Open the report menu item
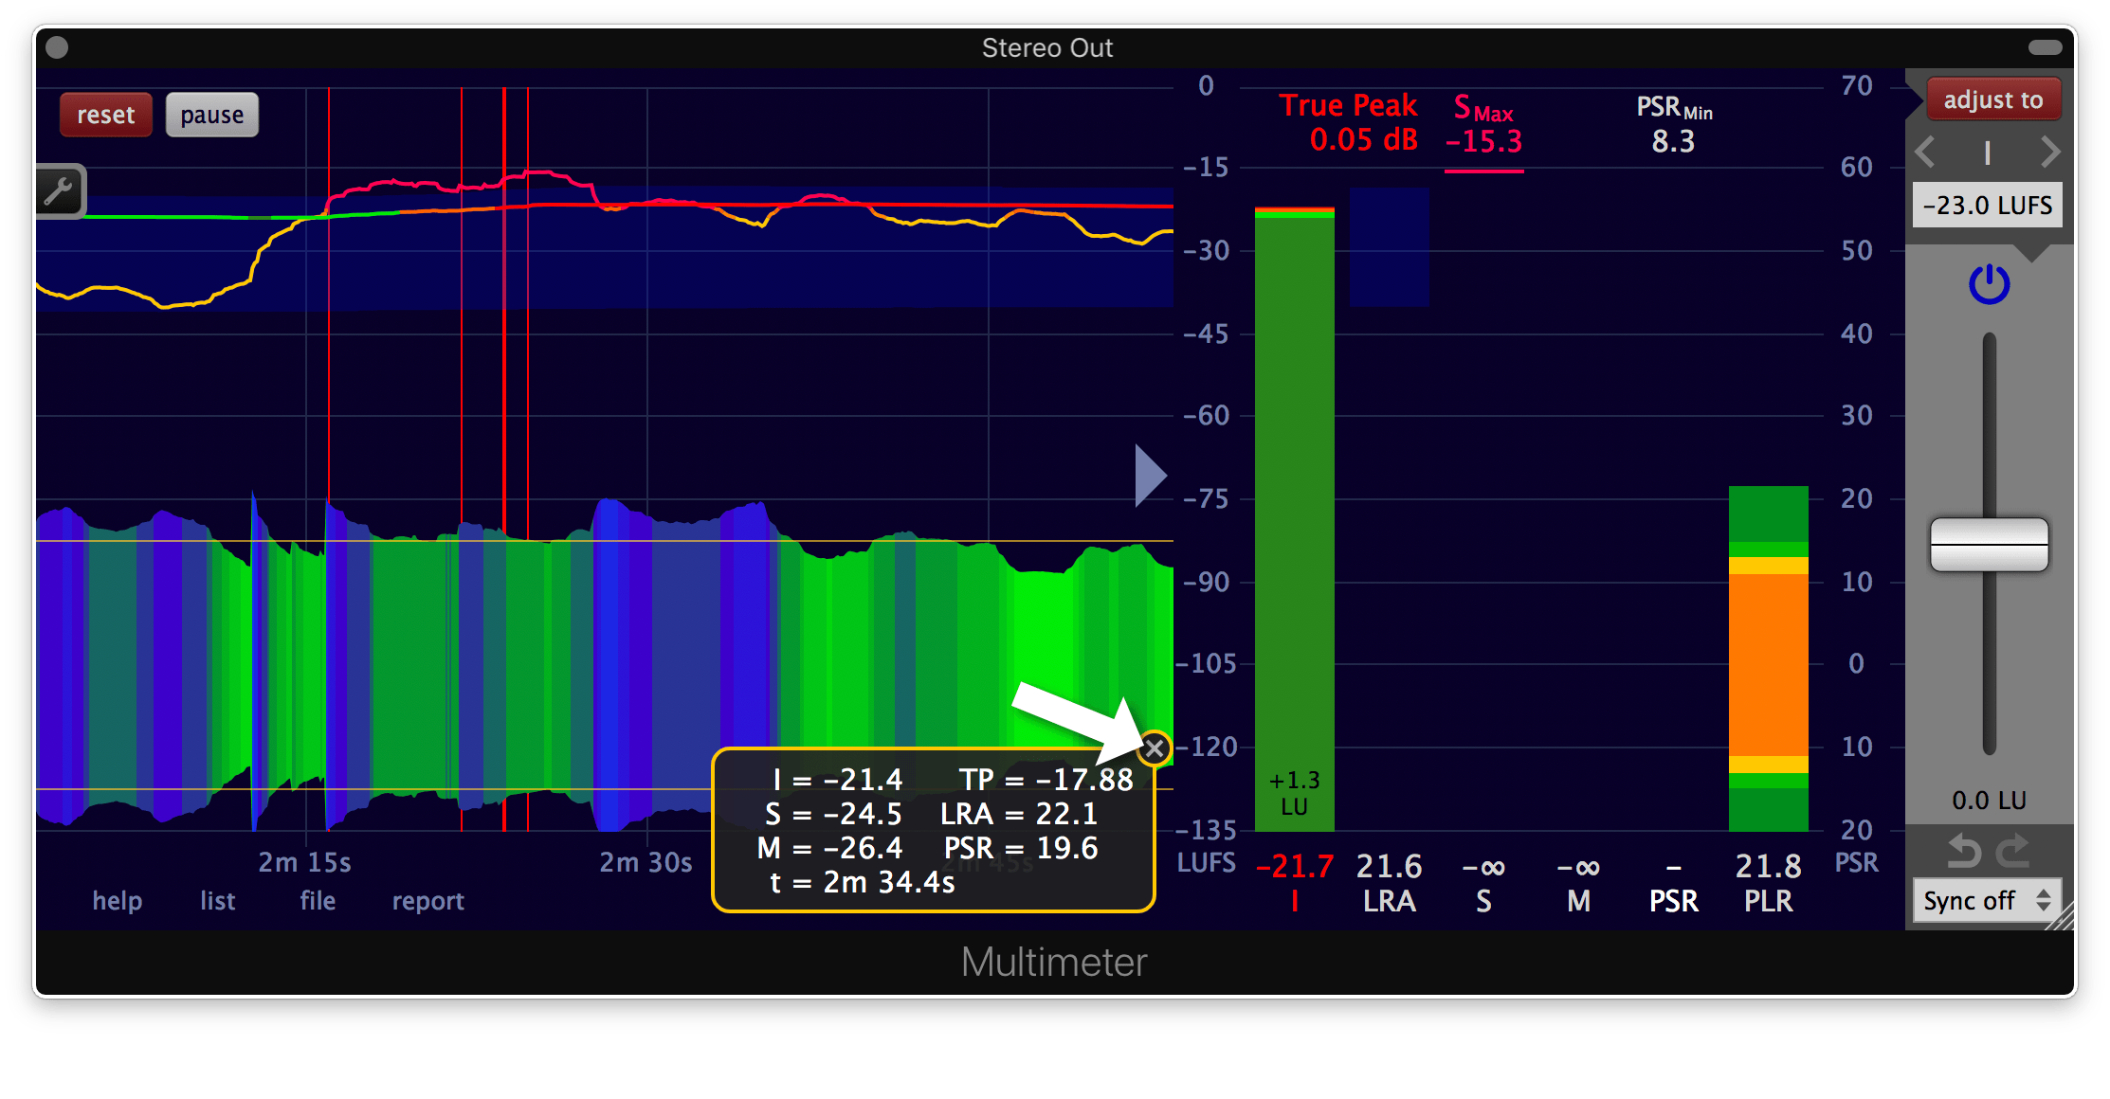Image resolution: width=2110 pixels, height=1099 pixels. (428, 900)
